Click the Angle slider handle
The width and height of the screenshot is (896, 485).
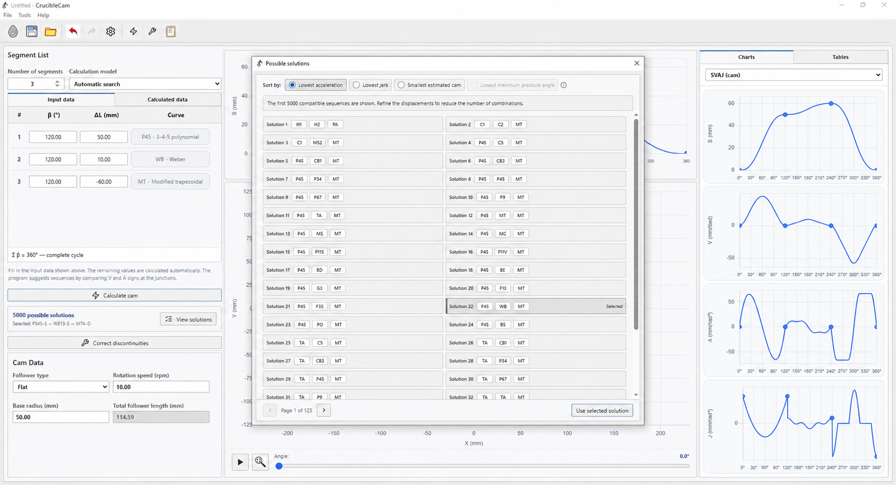click(279, 466)
